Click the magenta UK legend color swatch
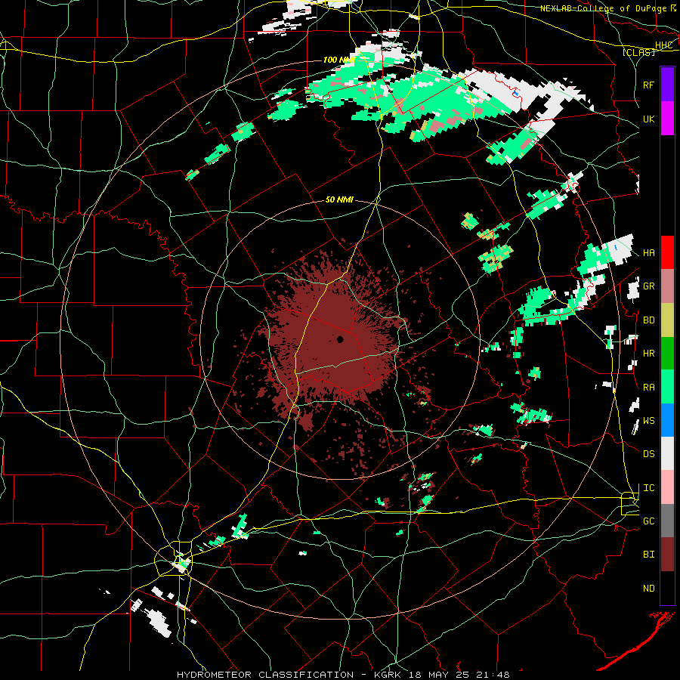This screenshot has width=680, height=680. point(667,119)
